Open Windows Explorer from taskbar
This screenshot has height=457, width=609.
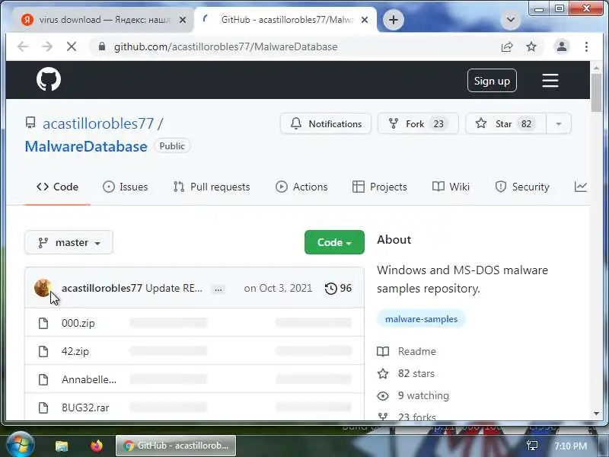62,446
